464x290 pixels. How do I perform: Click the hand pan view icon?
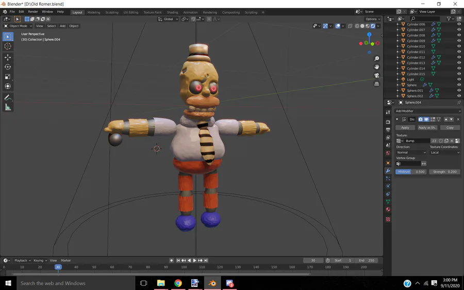click(377, 67)
